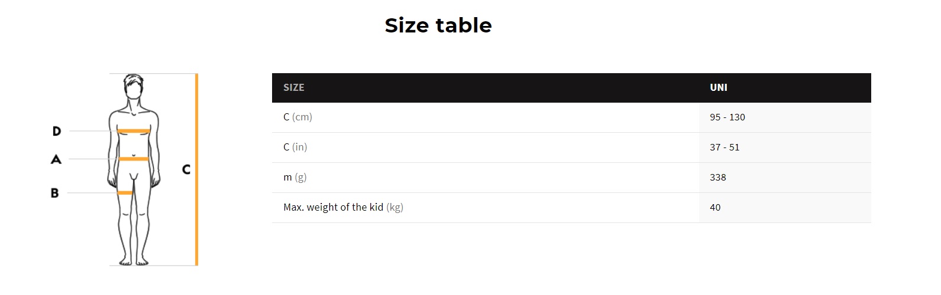
Task: Click the orange chest measurement band
Action: 134,131
